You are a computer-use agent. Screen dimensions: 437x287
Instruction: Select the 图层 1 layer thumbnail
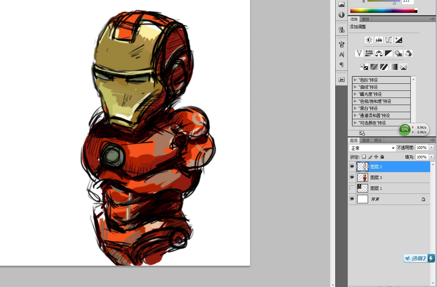362,188
